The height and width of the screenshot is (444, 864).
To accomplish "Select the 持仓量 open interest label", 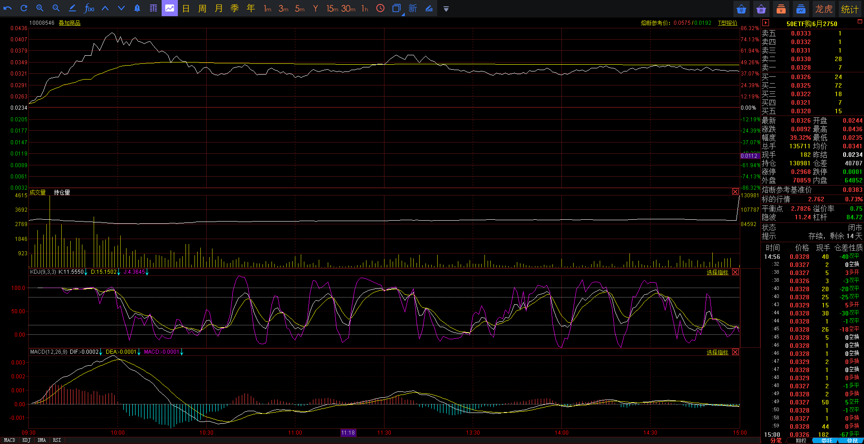I will point(62,192).
